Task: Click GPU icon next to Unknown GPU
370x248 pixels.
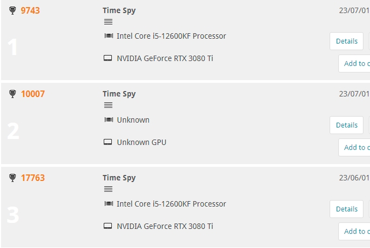Action: point(108,142)
